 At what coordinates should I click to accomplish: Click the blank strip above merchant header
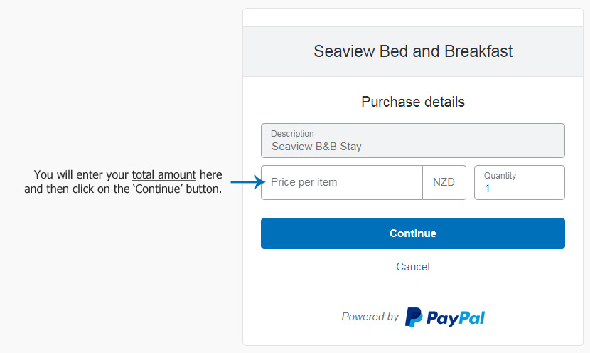tap(413, 18)
